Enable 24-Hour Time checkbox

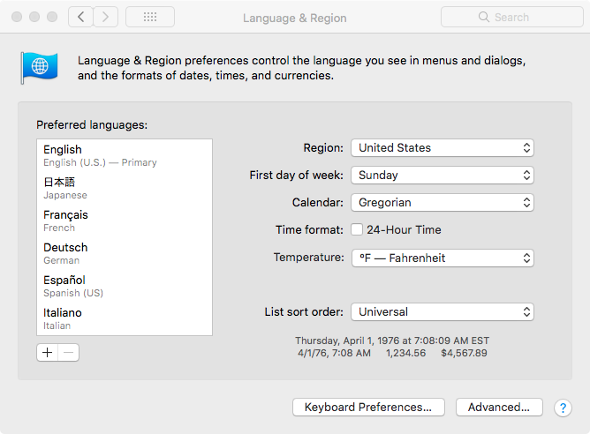click(x=357, y=230)
